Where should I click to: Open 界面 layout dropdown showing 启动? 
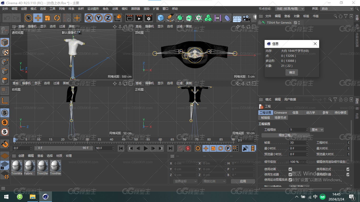pos(337,9)
